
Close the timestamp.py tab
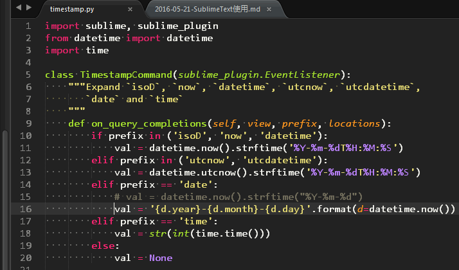point(130,10)
